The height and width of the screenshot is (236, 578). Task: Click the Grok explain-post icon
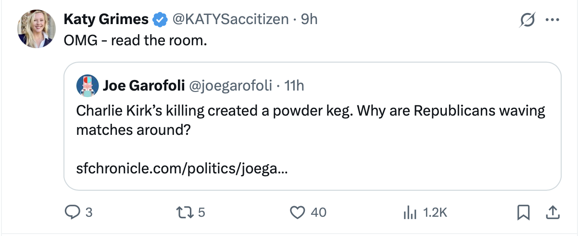(527, 20)
